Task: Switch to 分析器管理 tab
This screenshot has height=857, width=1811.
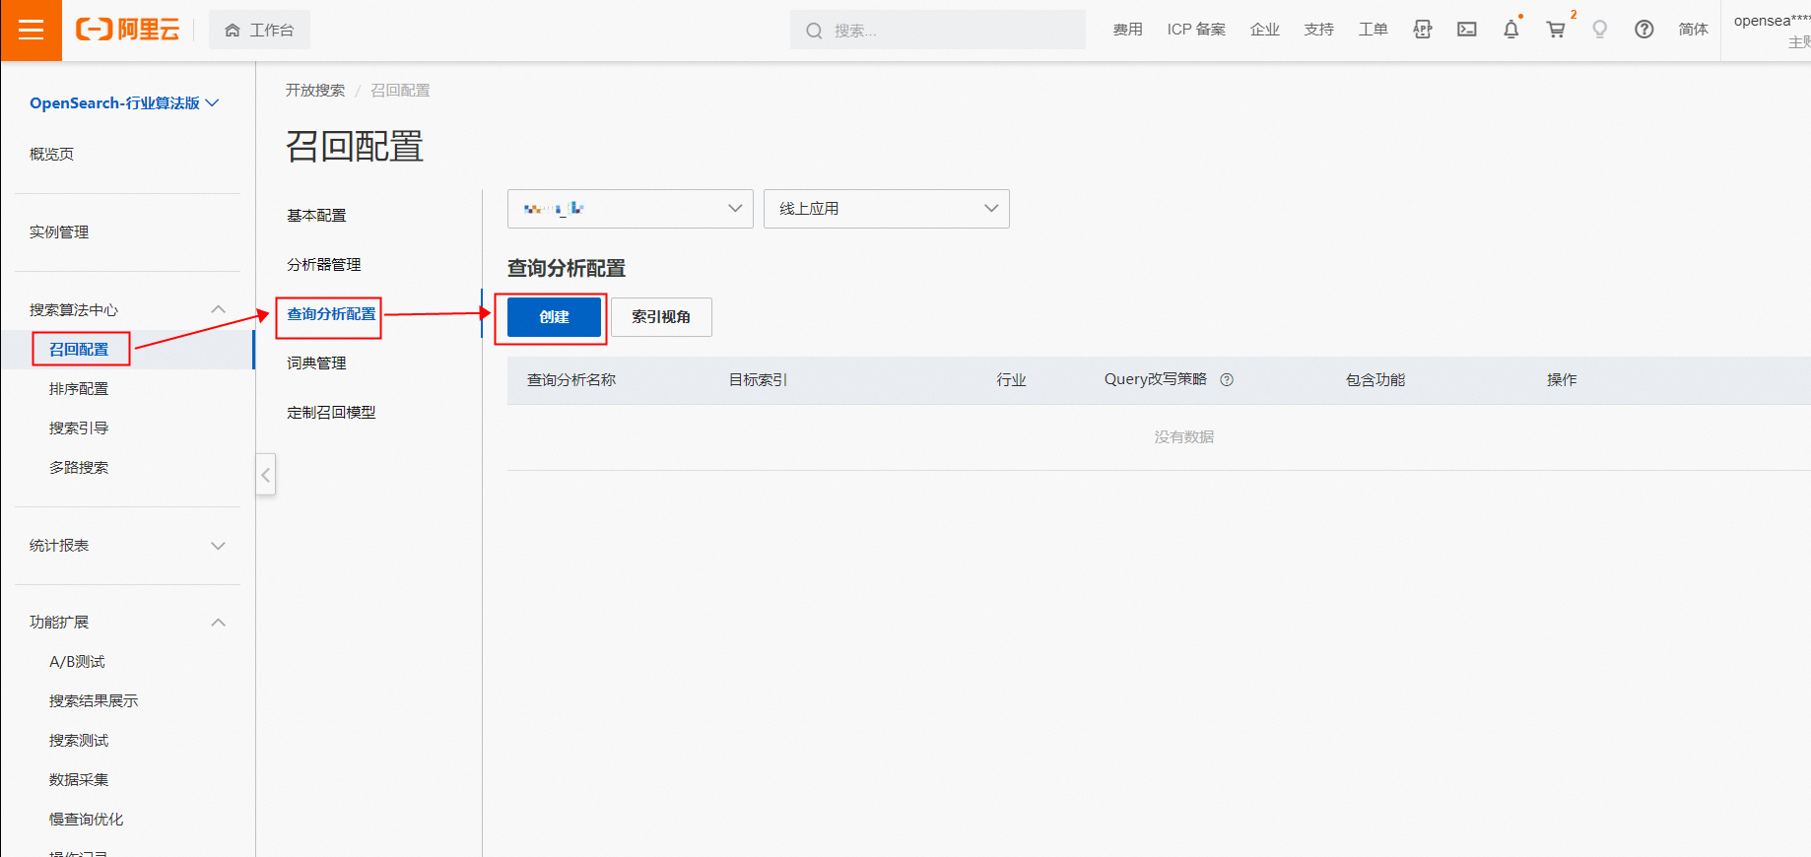Action: (x=324, y=265)
